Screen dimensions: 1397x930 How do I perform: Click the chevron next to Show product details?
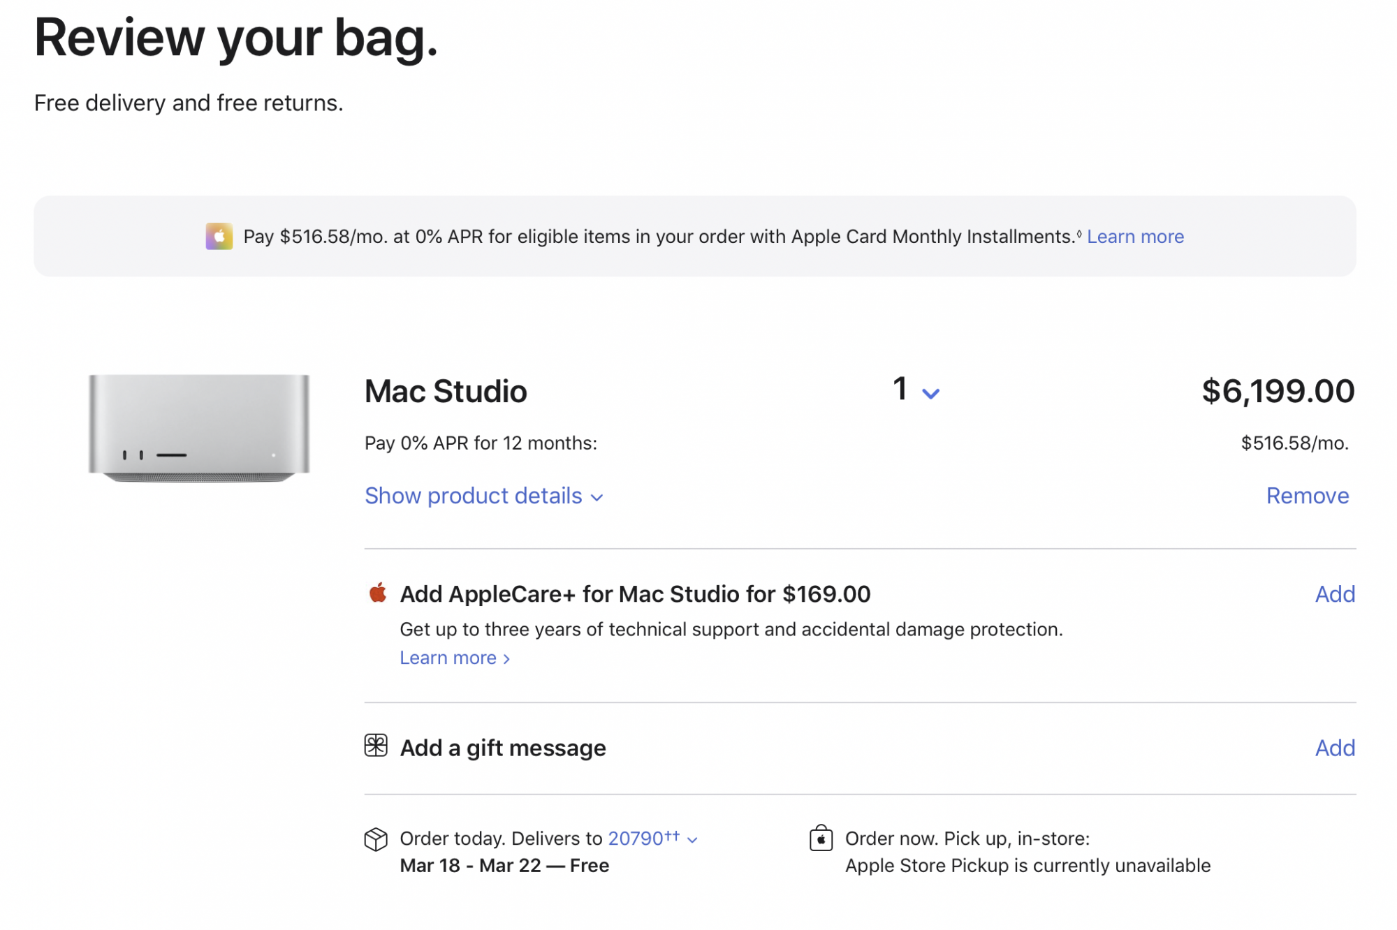pos(597,498)
